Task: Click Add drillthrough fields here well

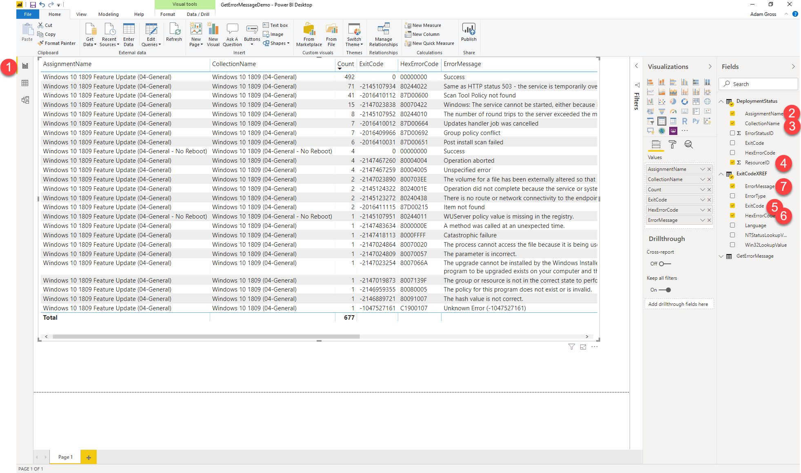Action: click(x=679, y=304)
